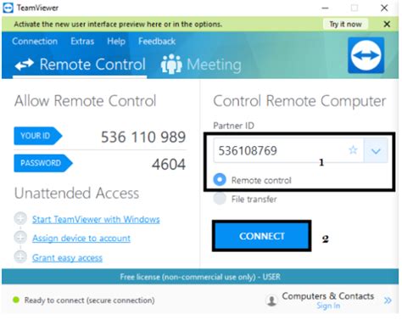Viewport: 402px width, 320px height.
Task: Click the star favorite icon in Partner ID
Action: (x=353, y=149)
